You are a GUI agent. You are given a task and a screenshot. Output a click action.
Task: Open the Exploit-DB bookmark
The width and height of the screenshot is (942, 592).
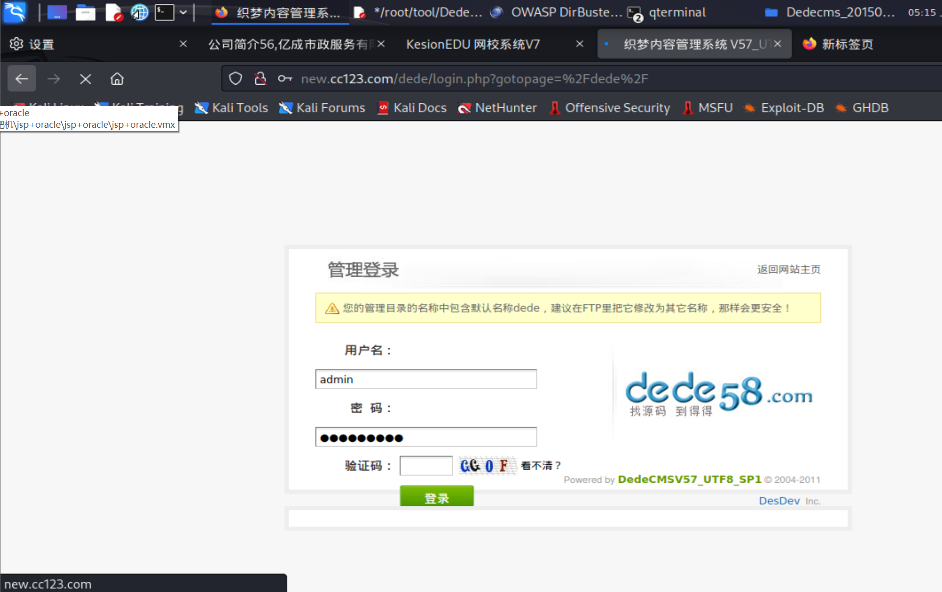point(784,108)
